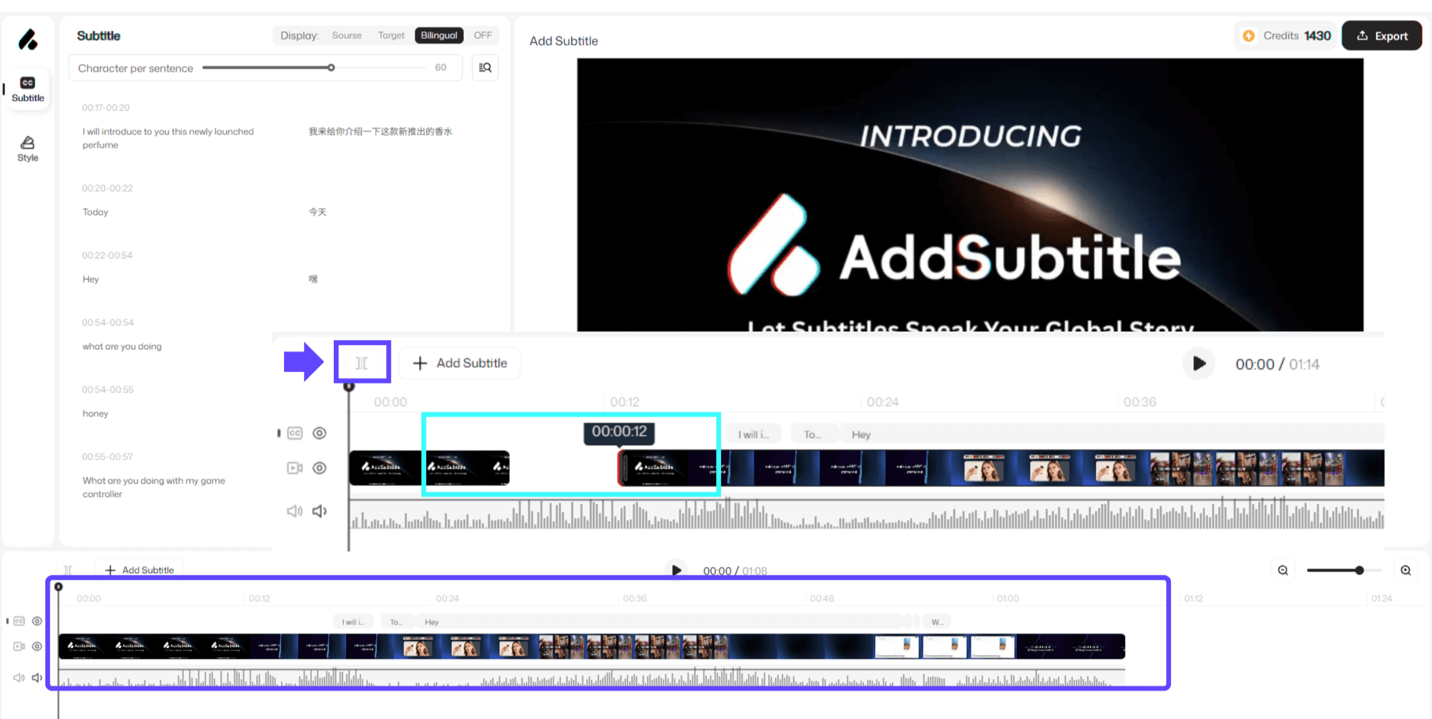Viewport: 1432px width, 719px height.
Task: Click the character per sentence slider handle
Action: click(331, 68)
